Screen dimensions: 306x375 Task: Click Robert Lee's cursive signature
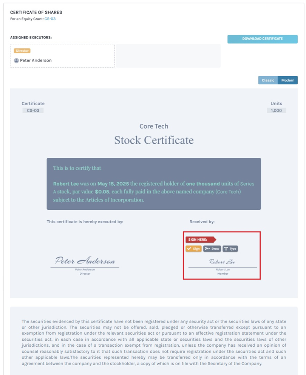coord(222,261)
